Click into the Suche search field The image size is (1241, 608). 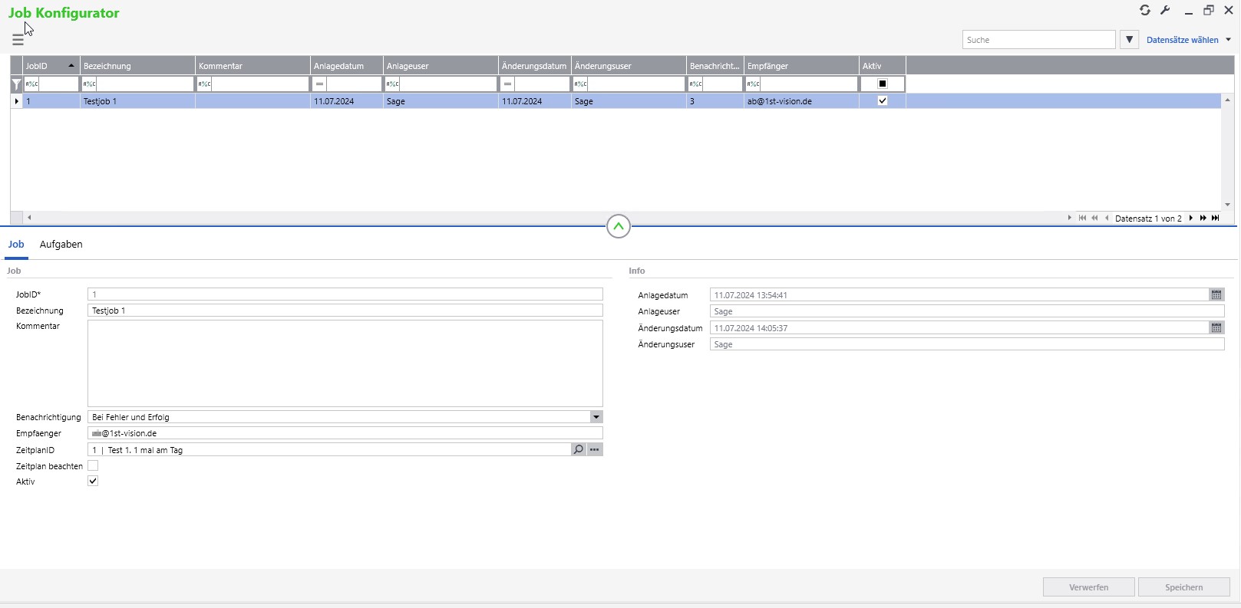(x=1038, y=40)
